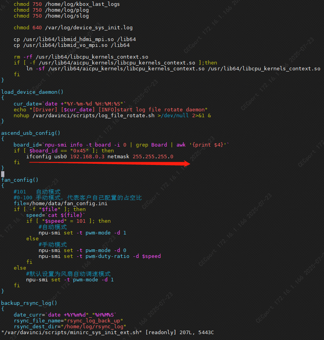
Task: Click the date_curr assignment line
Action: 65,315
